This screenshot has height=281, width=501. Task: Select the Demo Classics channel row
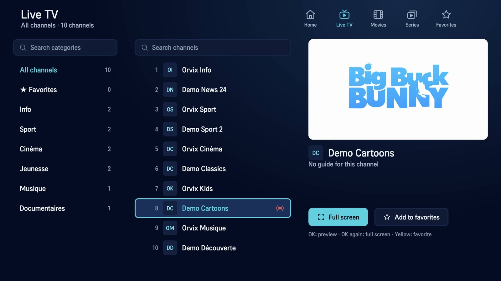(x=213, y=169)
